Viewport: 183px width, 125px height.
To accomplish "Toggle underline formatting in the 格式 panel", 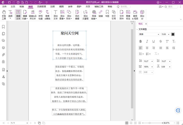I will point(154,41).
